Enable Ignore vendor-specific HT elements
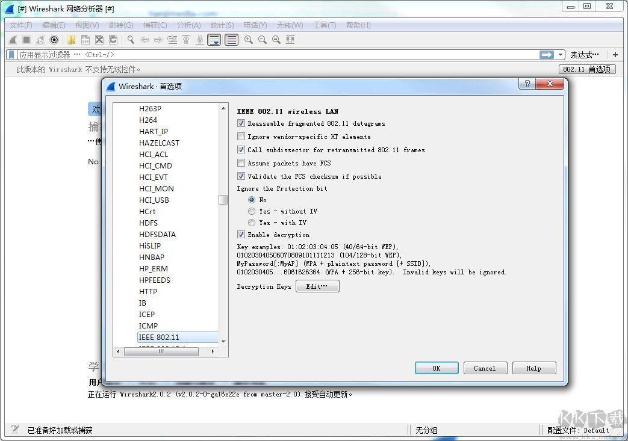Viewport: 628px width, 441px height. pos(241,137)
